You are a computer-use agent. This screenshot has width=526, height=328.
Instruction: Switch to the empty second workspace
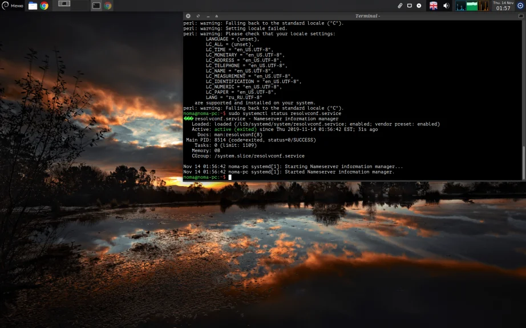point(80,6)
